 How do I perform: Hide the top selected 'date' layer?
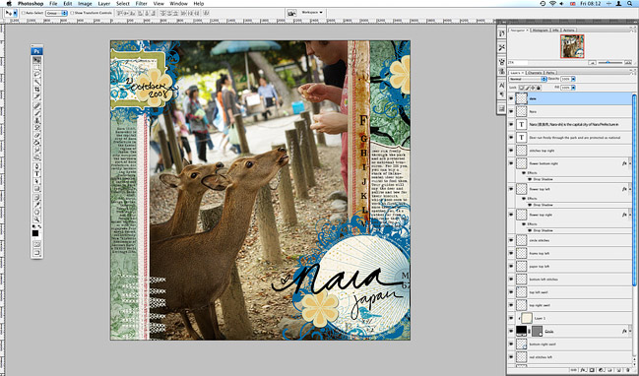point(511,98)
